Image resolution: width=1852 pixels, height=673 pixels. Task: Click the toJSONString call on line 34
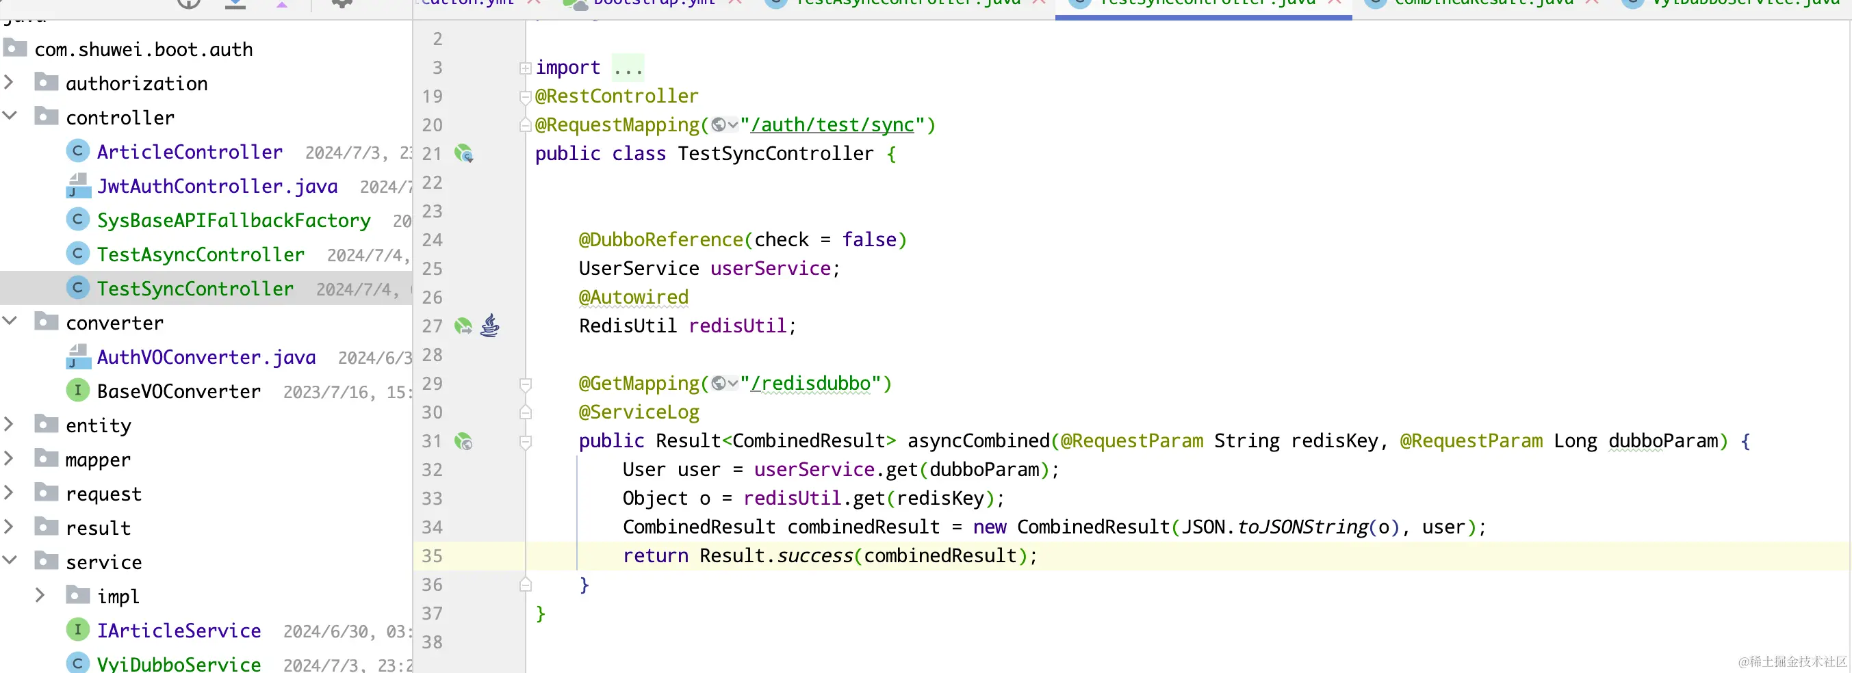pos(1302,527)
